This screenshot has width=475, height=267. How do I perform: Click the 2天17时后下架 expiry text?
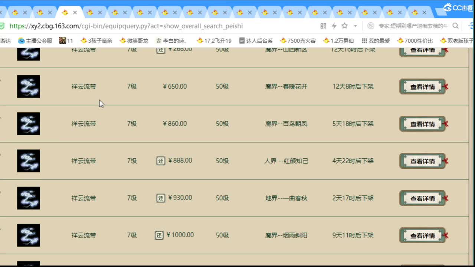pyautogui.click(x=353, y=198)
